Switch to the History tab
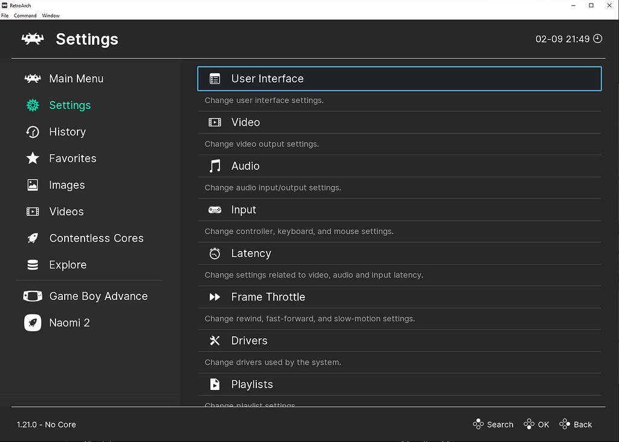This screenshot has height=442, width=619. coord(68,132)
